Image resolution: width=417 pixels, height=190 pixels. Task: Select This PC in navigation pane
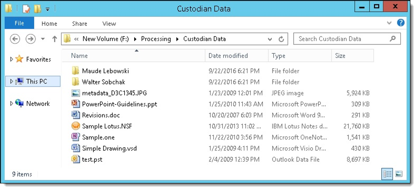click(x=36, y=81)
